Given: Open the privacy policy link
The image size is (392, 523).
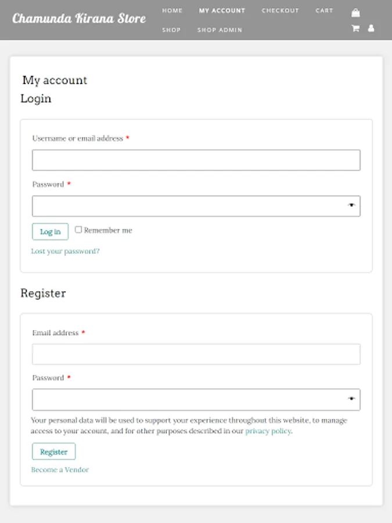Looking at the screenshot, I should [268, 431].
